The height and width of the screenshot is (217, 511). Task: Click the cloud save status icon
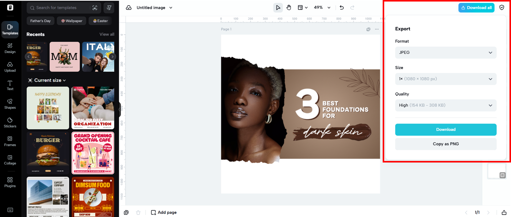[129, 8]
